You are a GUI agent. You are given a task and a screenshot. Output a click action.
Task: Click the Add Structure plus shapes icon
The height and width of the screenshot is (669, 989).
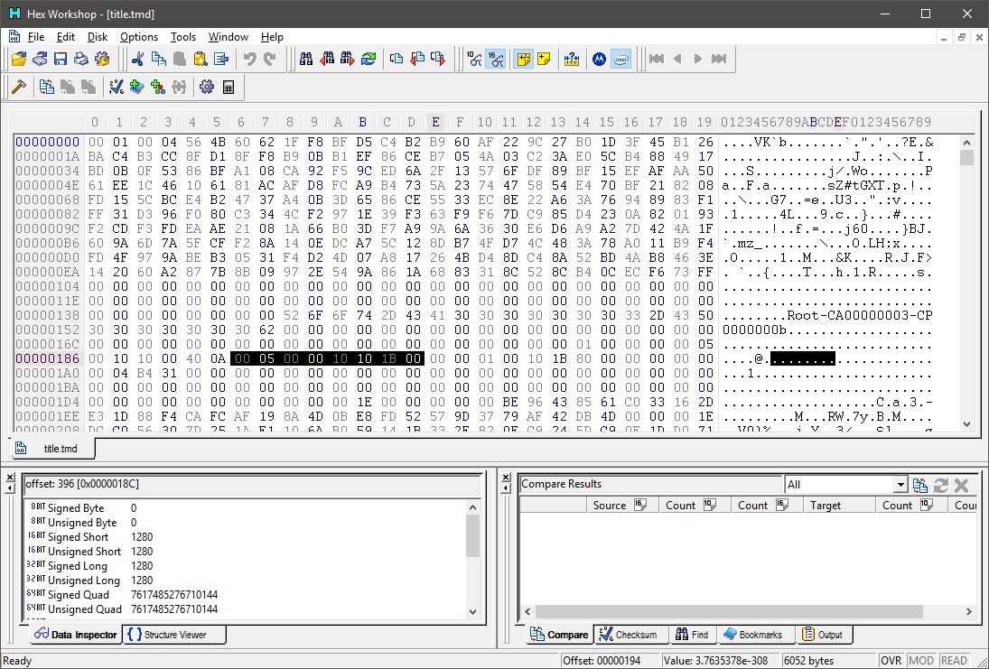(x=158, y=87)
